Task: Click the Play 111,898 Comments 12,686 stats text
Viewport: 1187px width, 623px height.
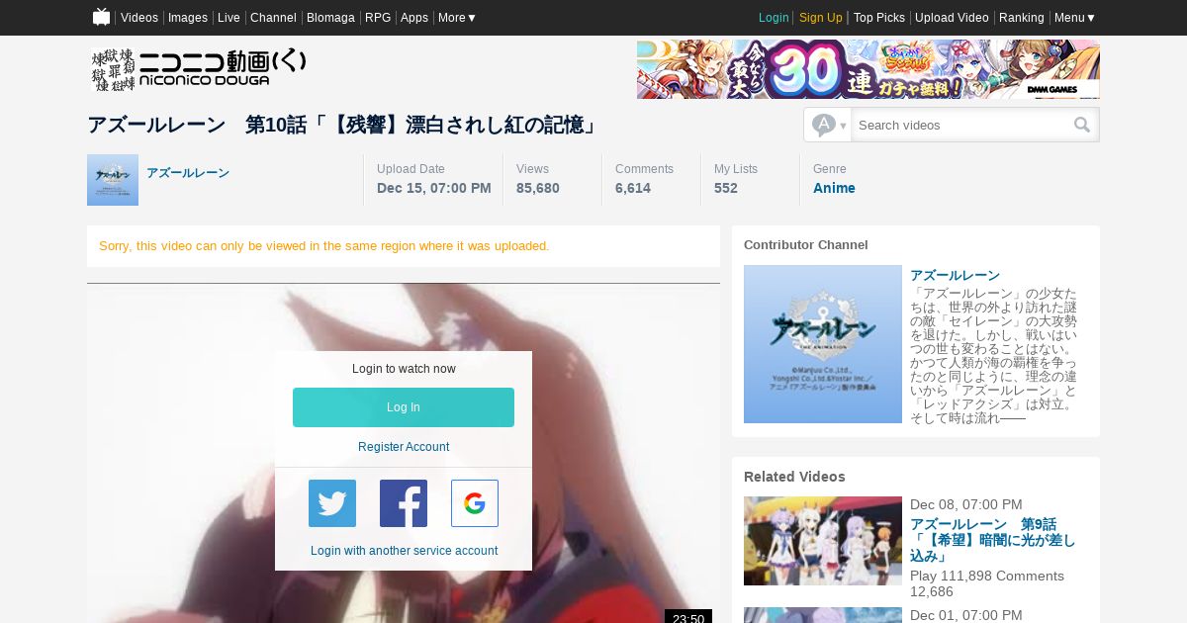Action: pos(987,583)
